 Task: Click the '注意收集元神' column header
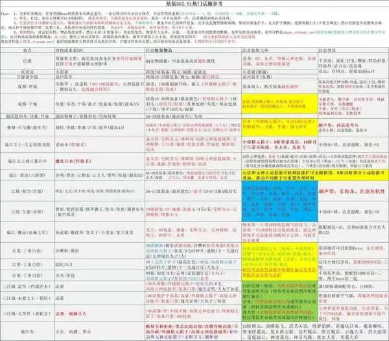[x=279, y=51]
